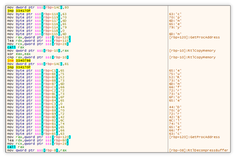The height and width of the screenshot is (158, 236).
Task: Select the mov byte ptr [rbp+B3],44 line
Action: [37, 107]
